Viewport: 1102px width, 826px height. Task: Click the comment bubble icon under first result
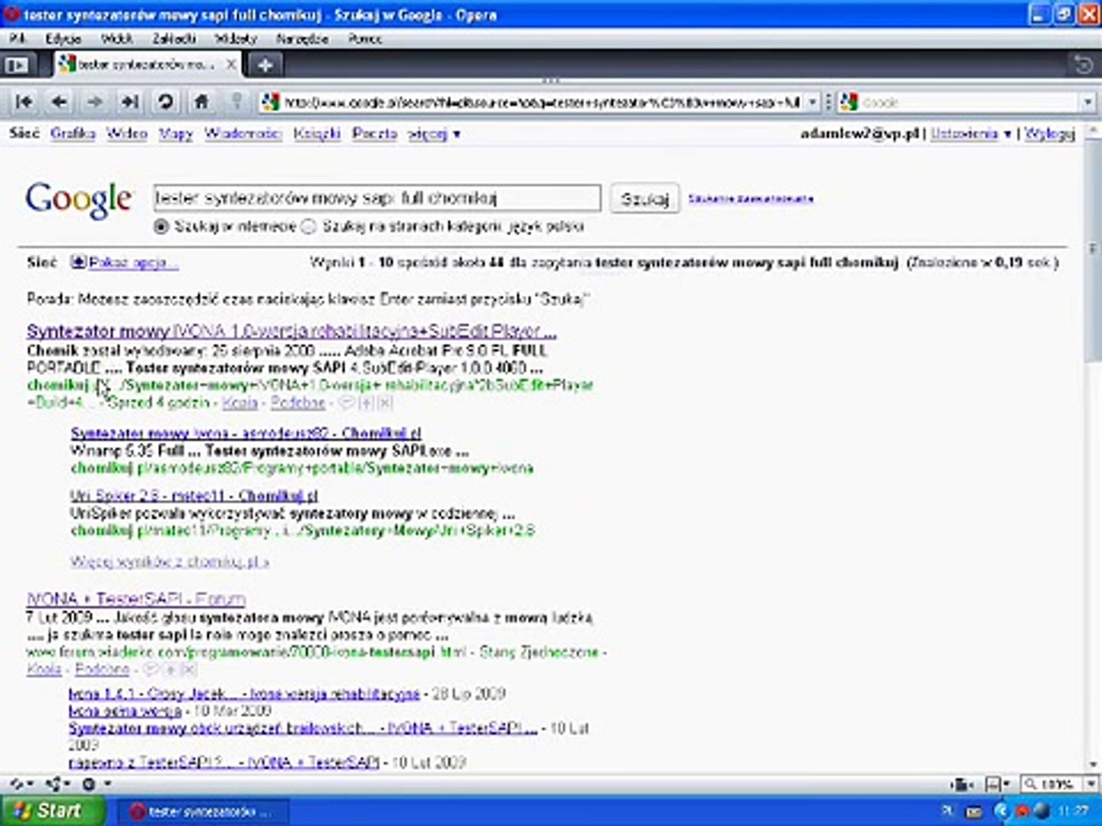(x=346, y=403)
